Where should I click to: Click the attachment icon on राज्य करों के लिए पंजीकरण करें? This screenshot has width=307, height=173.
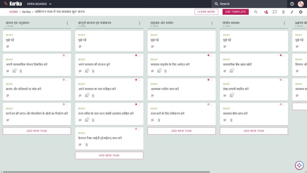159,120
